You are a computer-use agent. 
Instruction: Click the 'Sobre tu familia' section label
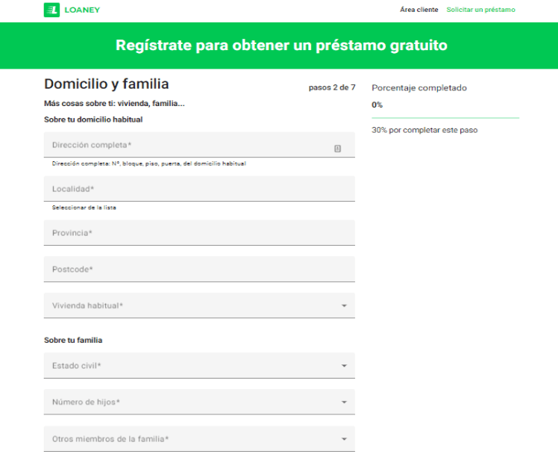(73, 340)
